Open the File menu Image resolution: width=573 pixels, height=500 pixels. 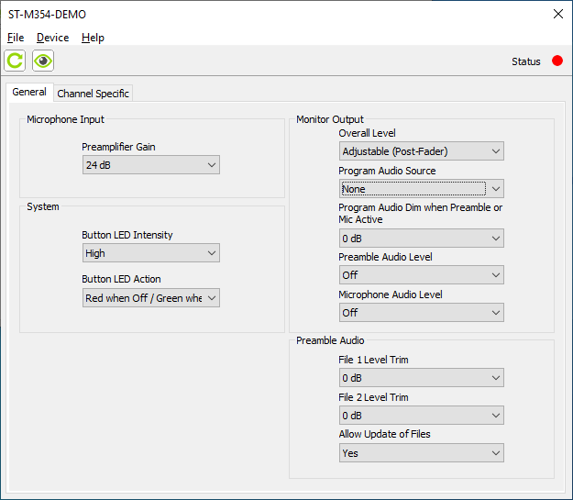pos(16,38)
